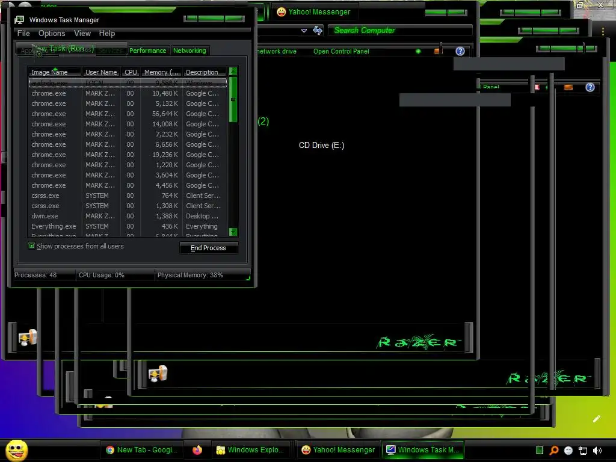Click the Yahoo! Messenger smiley title icon

282,12
